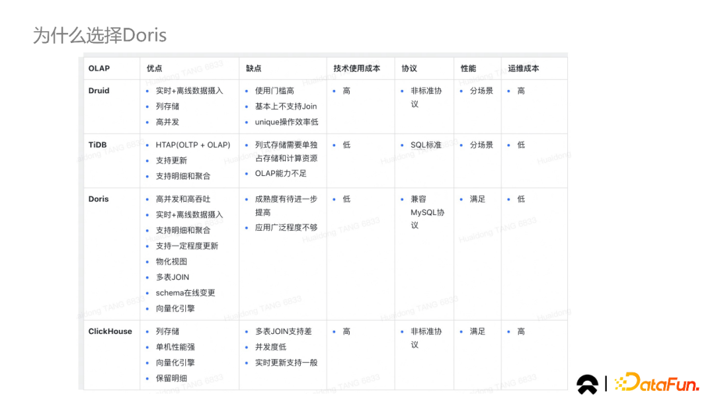Click 低 in TiDB 运维成本 cell

point(521,145)
